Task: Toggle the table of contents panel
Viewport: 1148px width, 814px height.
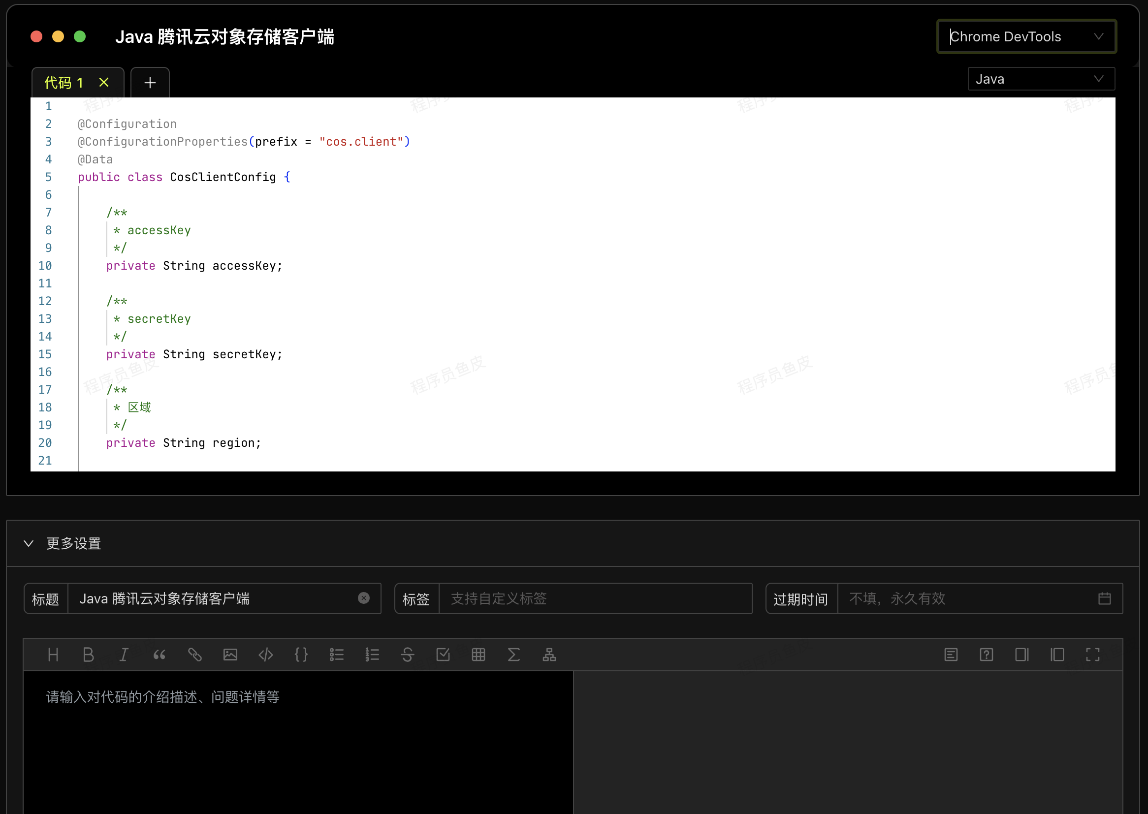Action: point(951,655)
